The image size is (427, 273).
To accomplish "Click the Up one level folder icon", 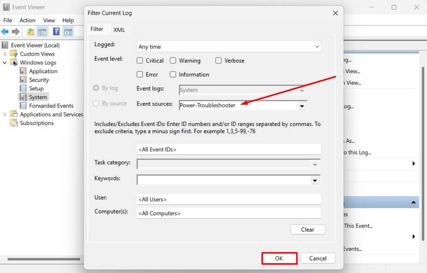I will [31, 32].
